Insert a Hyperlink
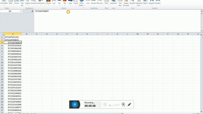Screen dimensions: 203x114 click(x=113, y=2)
